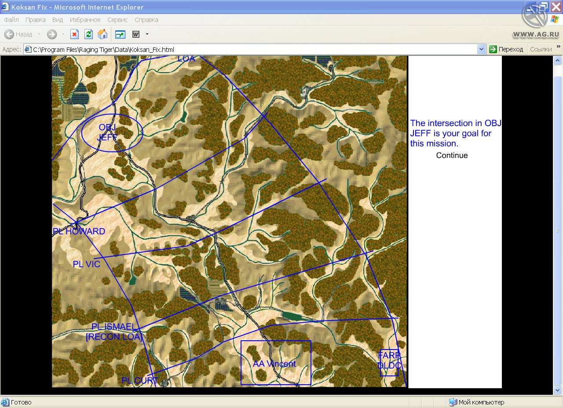Click the LOA label at map top
Viewport: 563px width, 408px height.
click(x=186, y=58)
